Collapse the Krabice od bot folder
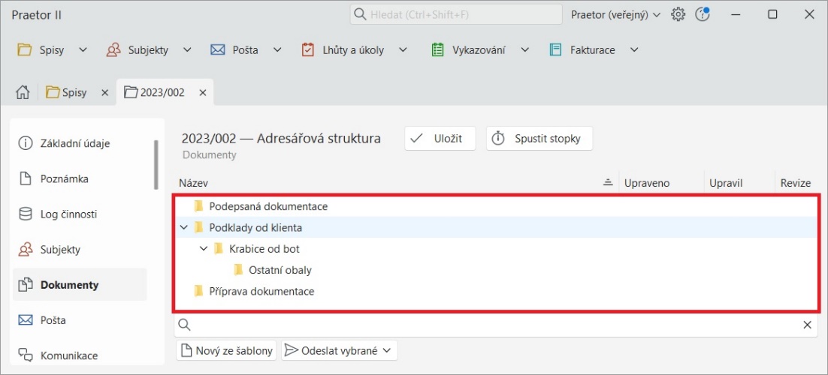828x375 pixels. 204,248
